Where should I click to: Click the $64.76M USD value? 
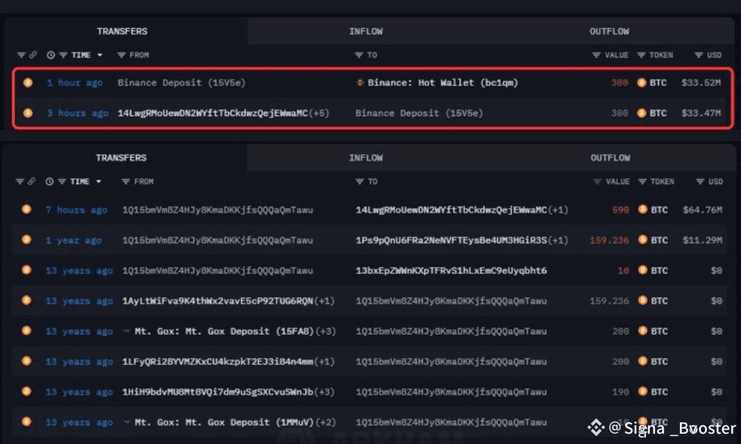[x=702, y=209]
